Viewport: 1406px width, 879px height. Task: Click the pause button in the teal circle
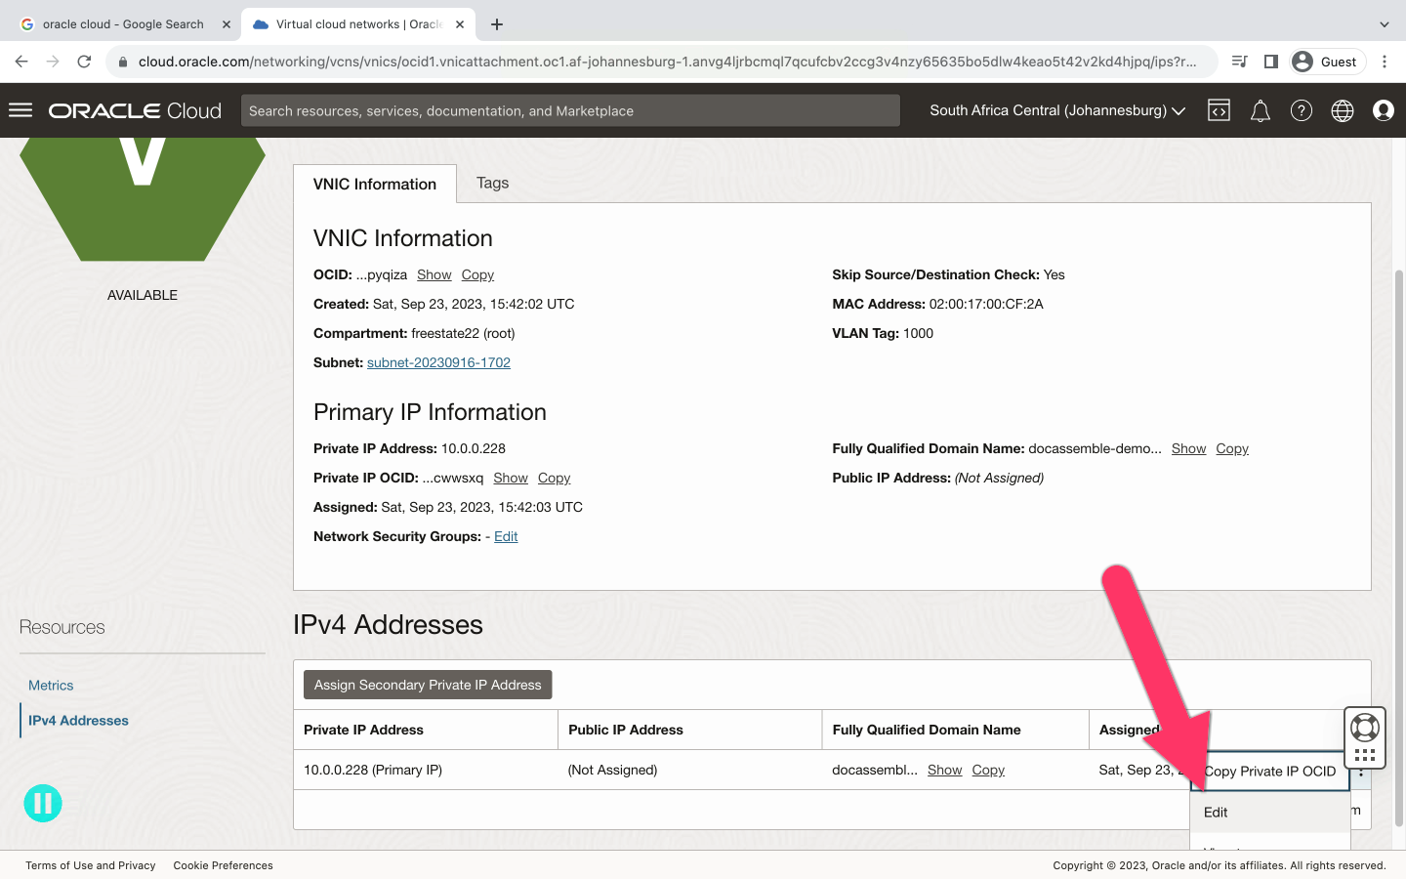pyautogui.click(x=43, y=803)
